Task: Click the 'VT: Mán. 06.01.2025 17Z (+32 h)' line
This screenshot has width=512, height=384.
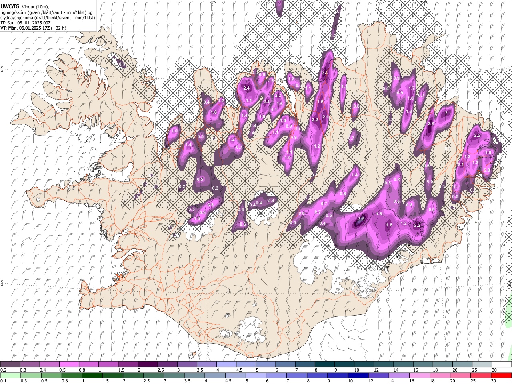Action: pyautogui.click(x=33, y=28)
